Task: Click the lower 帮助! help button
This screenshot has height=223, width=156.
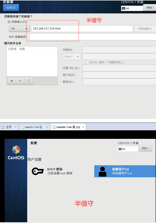Action: [145, 148]
